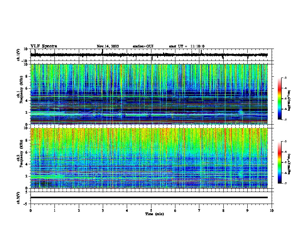Image resolution: width=306 pixels, height=236 pixels.
Task: Click the 2 kHz tick label of ch.1 spectrogram
Action: click(x=27, y=113)
